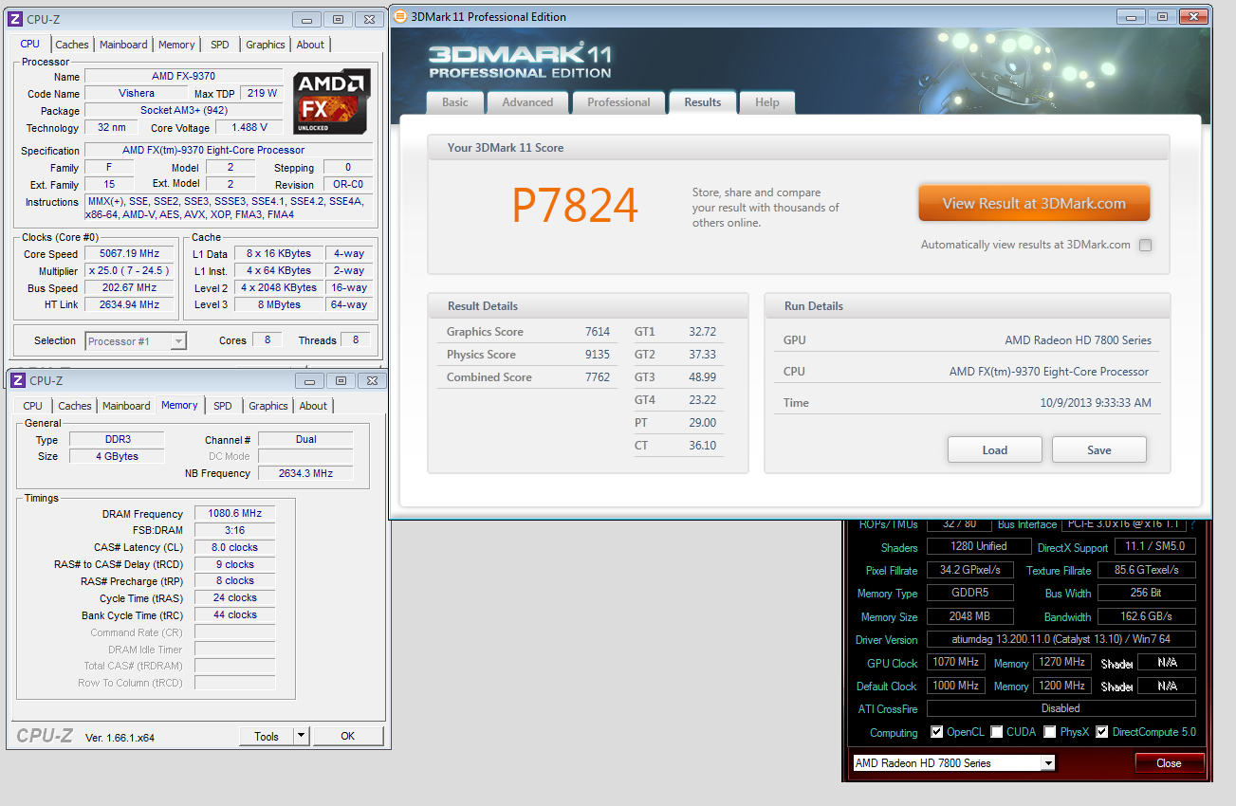This screenshot has width=1236, height=806.
Task: Click the Driver Version field in GPU-Z
Action: (1061, 640)
